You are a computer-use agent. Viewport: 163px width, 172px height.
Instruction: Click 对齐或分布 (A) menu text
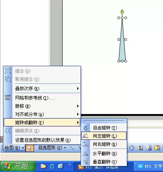click(29, 114)
